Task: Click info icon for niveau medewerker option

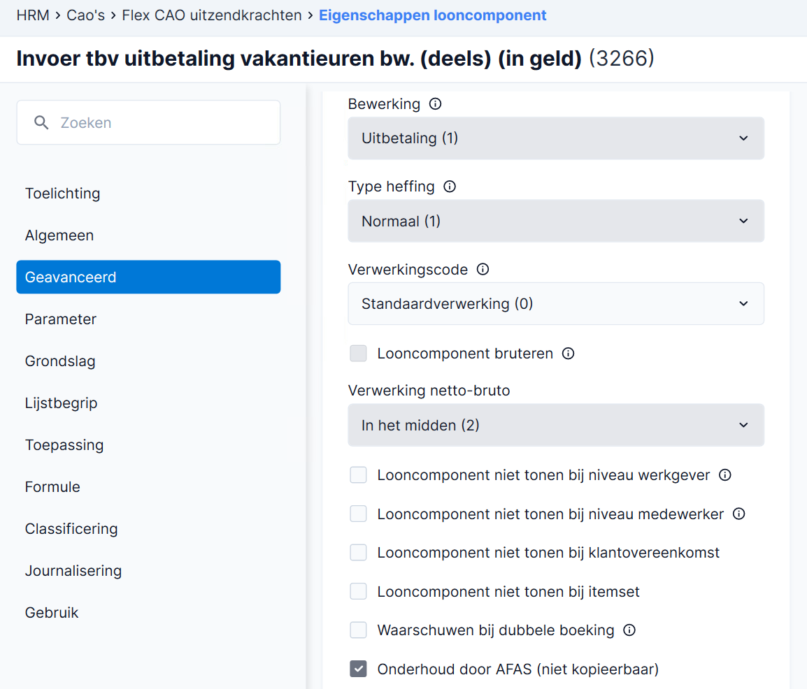Action: coord(739,514)
